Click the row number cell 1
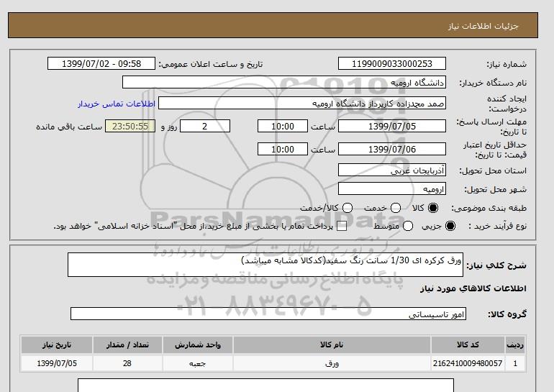 [x=515, y=363]
